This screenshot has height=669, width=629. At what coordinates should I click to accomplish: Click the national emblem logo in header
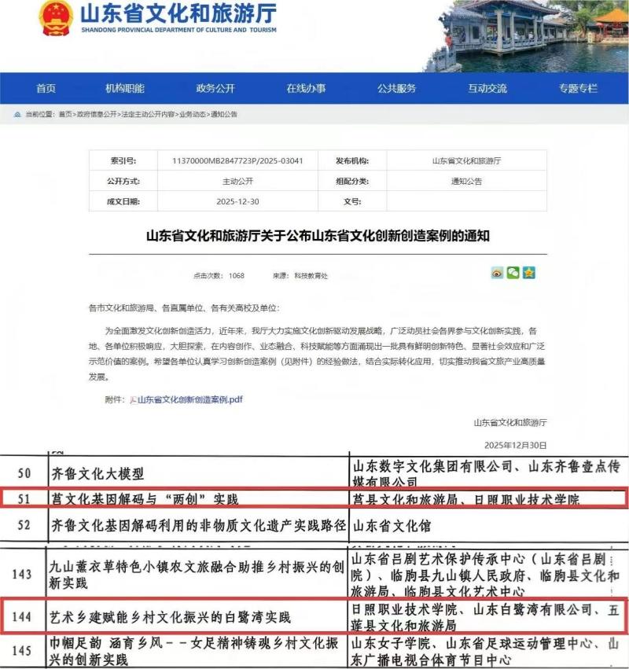pos(56,19)
